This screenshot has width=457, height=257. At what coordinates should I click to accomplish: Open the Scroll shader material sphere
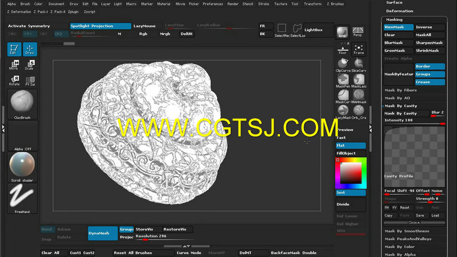click(x=22, y=167)
